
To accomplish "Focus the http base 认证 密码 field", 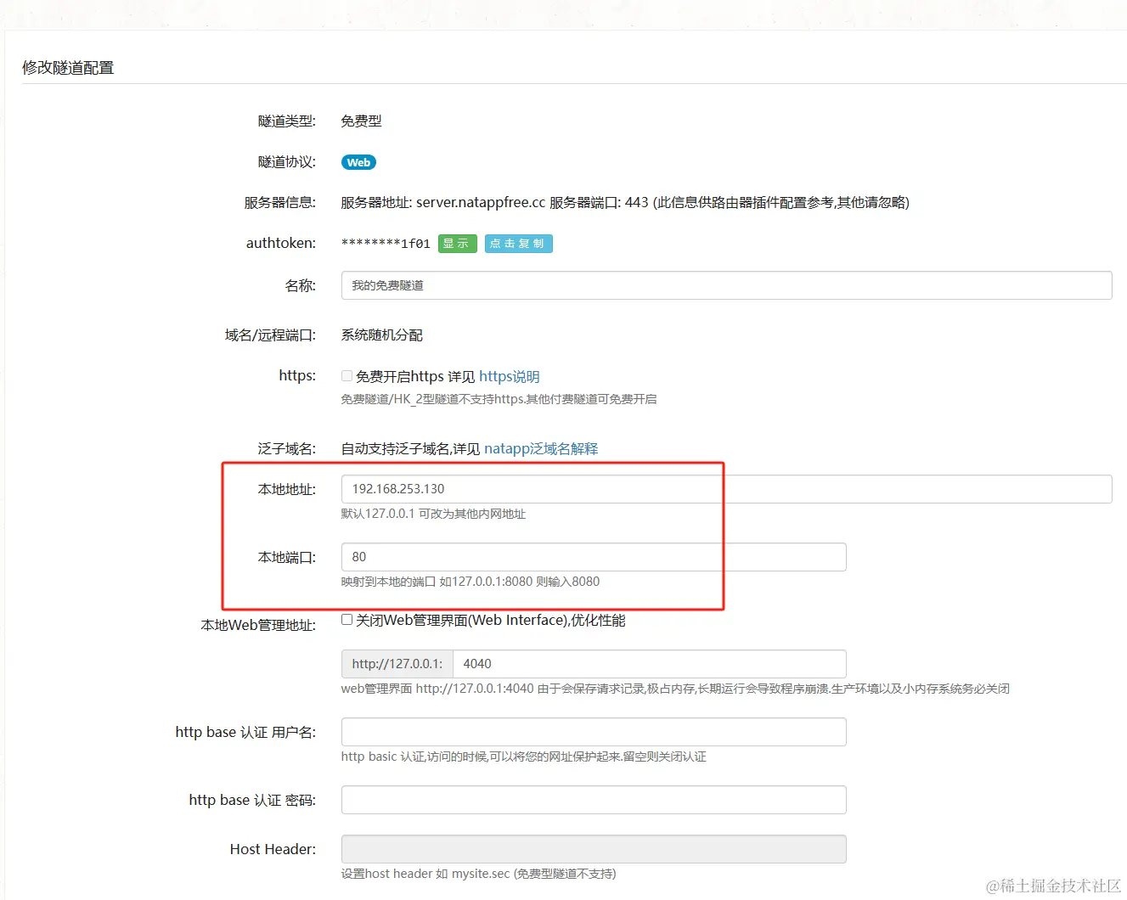I will (594, 800).
